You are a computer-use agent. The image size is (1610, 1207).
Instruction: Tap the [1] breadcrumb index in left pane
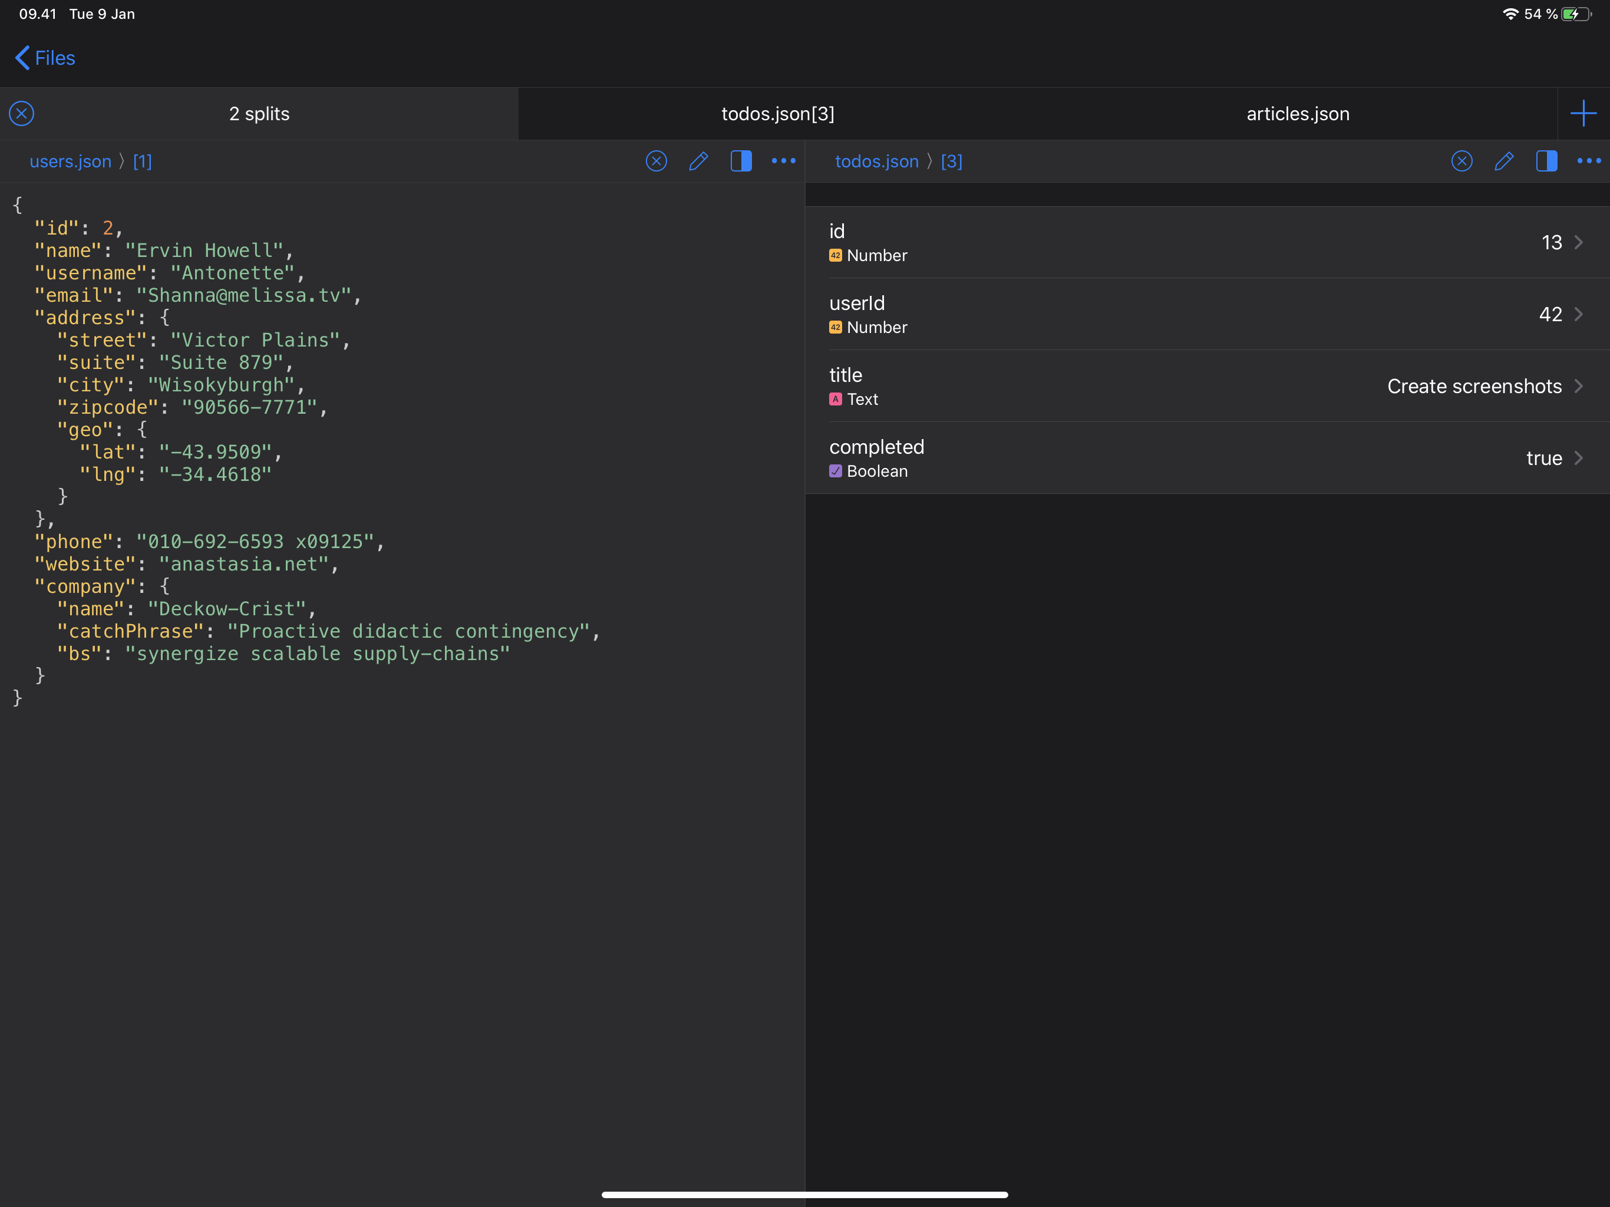[143, 161]
